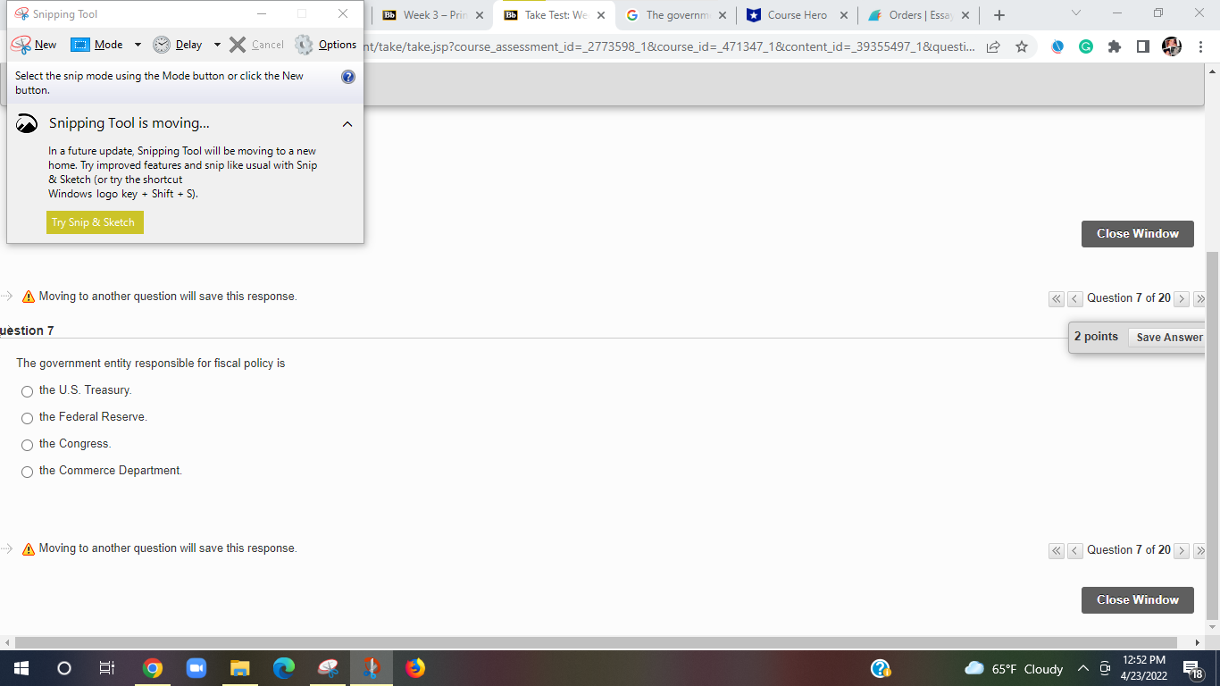The image size is (1220, 686).
Task: Click the next question arrow
Action: (x=1181, y=298)
